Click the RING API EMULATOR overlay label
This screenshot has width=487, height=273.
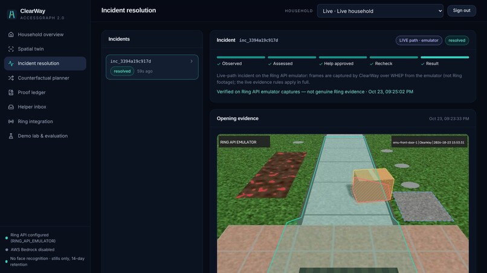click(x=244, y=142)
